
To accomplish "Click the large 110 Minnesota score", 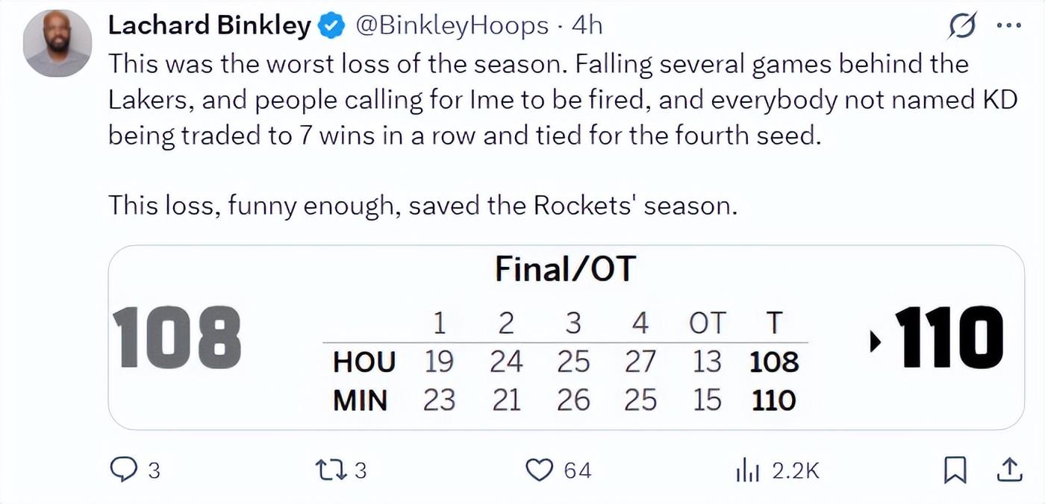I will (949, 338).
